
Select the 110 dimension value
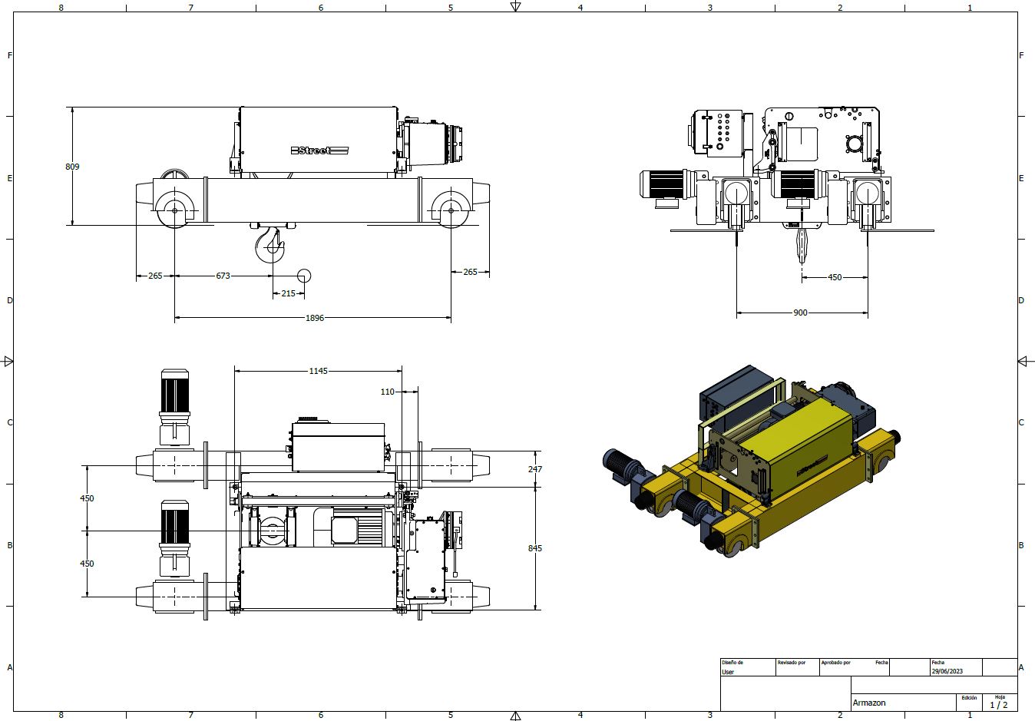pyautogui.click(x=388, y=392)
